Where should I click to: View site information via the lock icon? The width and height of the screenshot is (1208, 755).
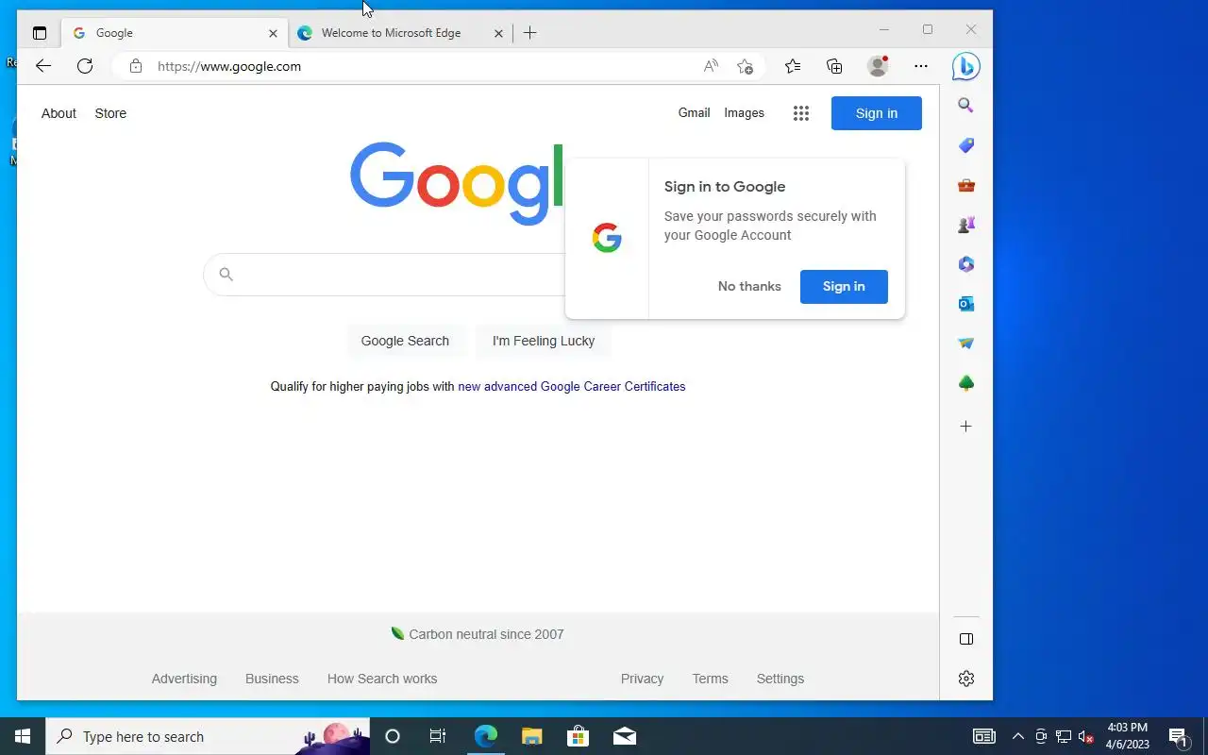coord(136,66)
